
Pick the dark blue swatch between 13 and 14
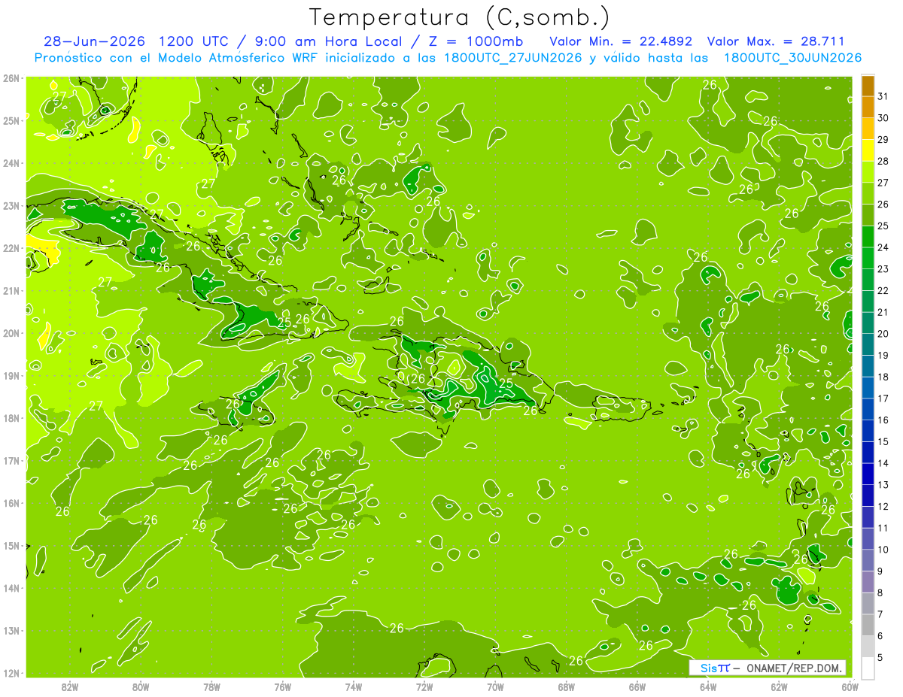pyautogui.click(x=868, y=474)
